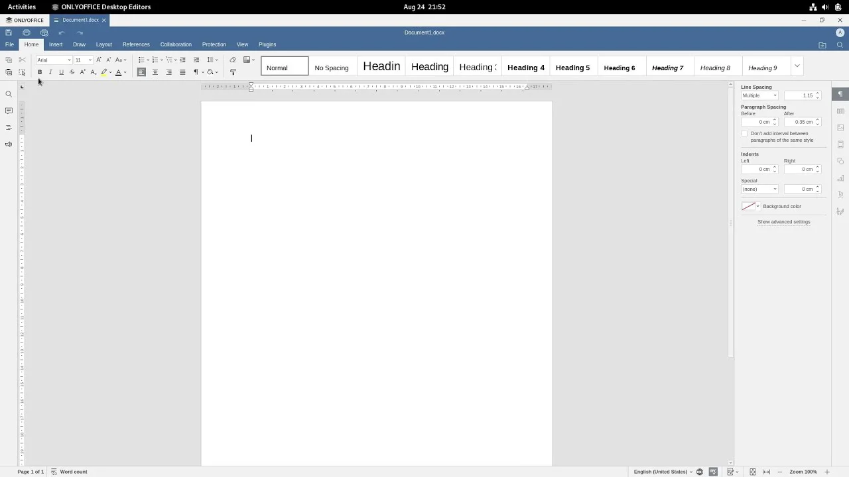Image resolution: width=849 pixels, height=477 pixels.
Task: Open the Comments panel in left sidebar
Action: 9,111
